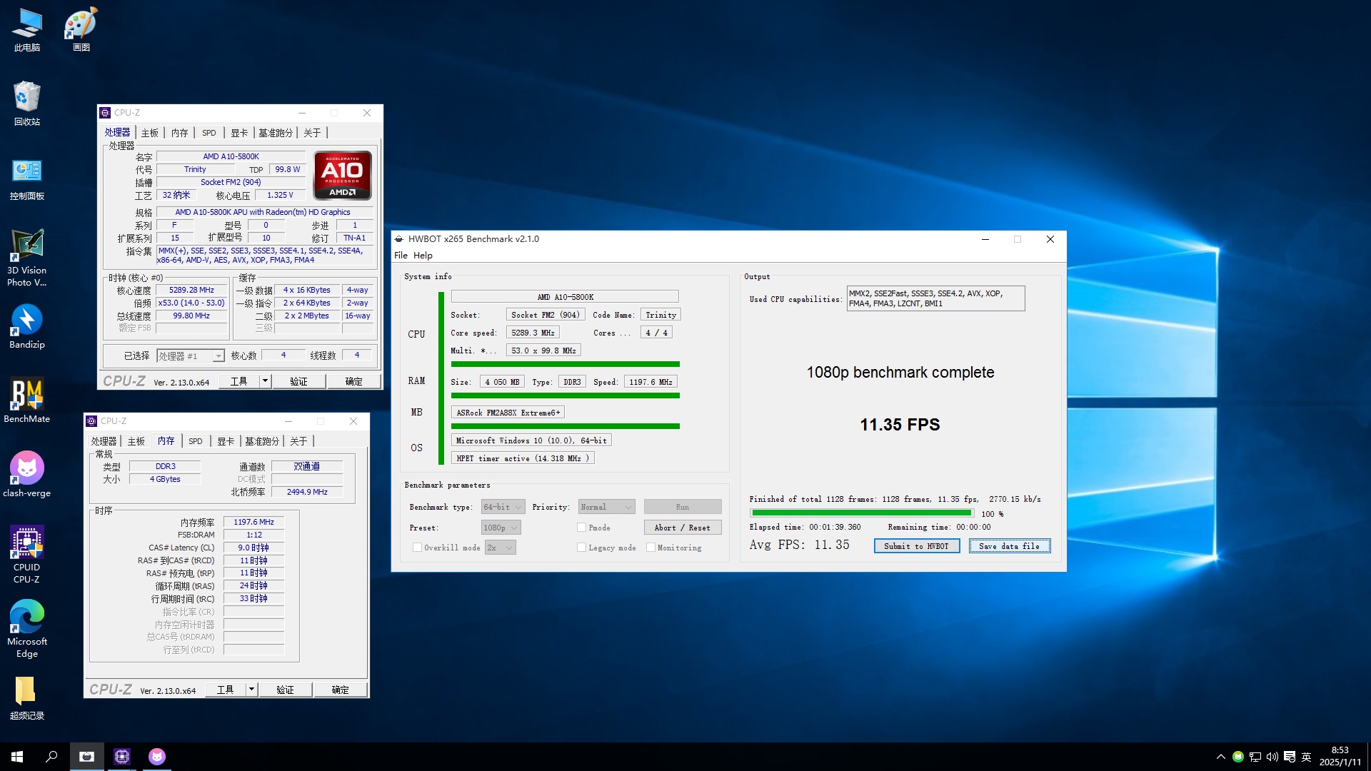Open the 回收站 recycle bin icon
Screen dimensions: 1371x771
[27, 104]
